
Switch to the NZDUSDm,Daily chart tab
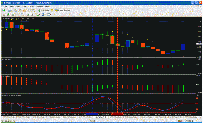tap(116, 117)
